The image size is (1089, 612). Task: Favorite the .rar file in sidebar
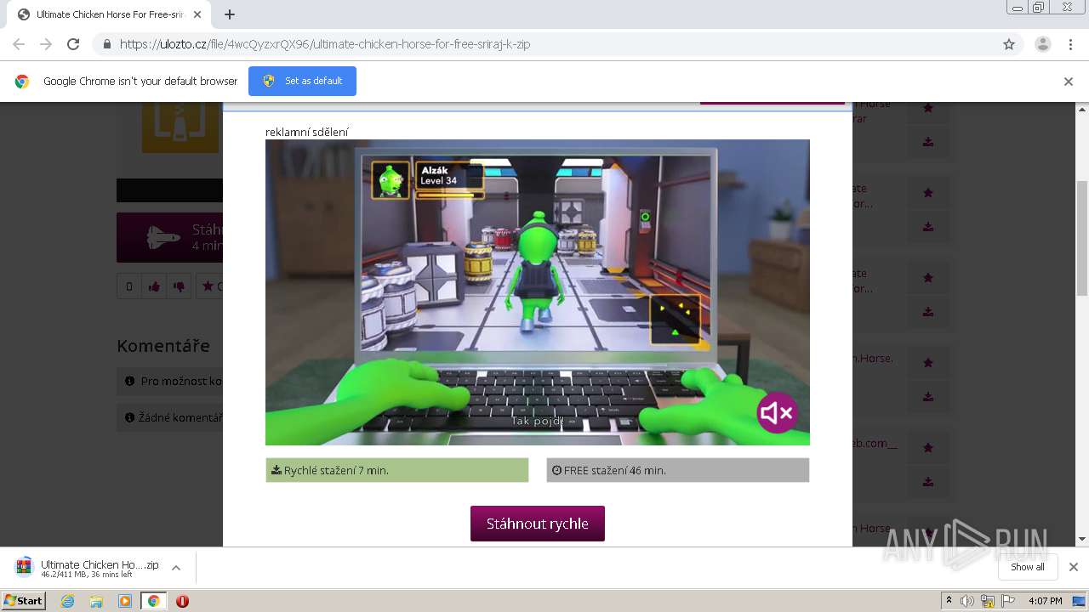[x=928, y=108]
